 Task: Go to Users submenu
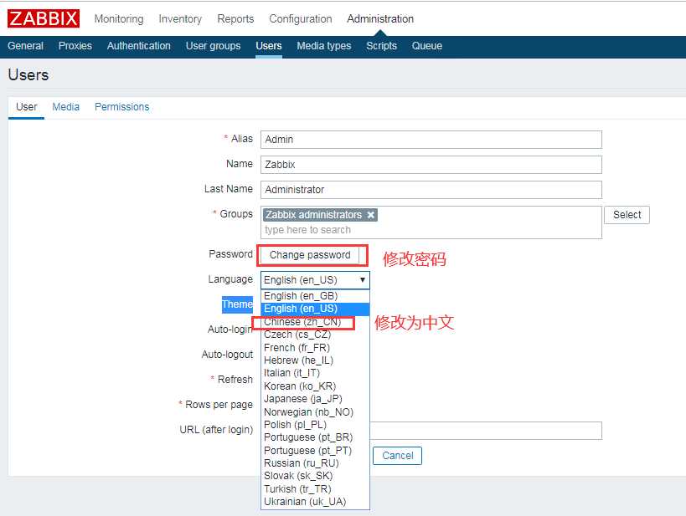pyautogui.click(x=269, y=46)
